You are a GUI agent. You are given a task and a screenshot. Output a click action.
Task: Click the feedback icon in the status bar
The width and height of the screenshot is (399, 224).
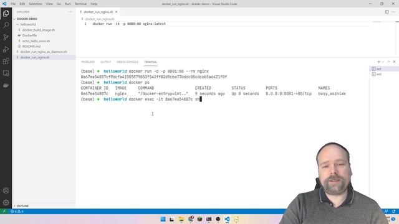click(387, 212)
